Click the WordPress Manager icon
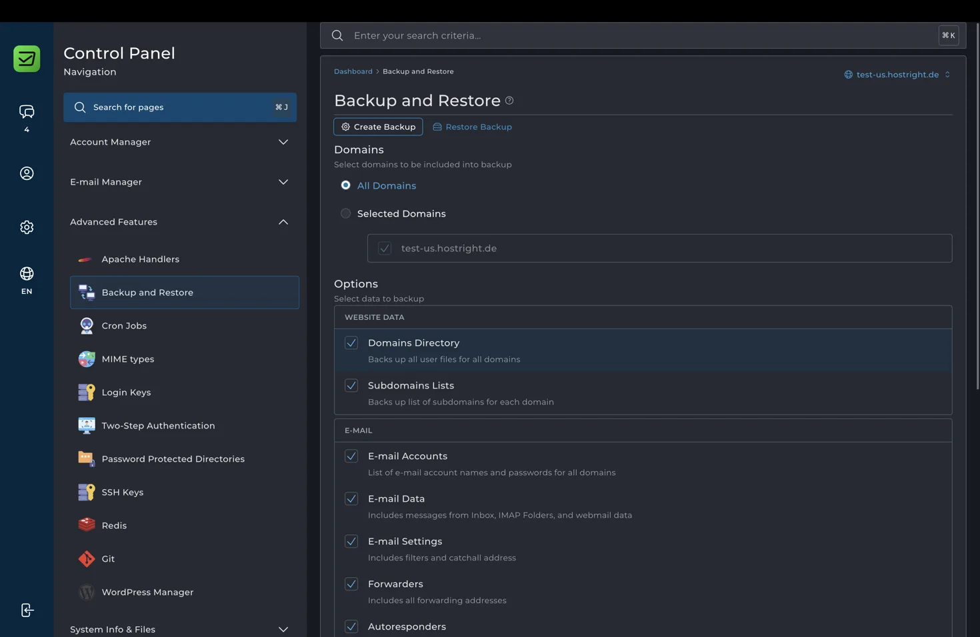This screenshot has width=980, height=637. tap(87, 592)
